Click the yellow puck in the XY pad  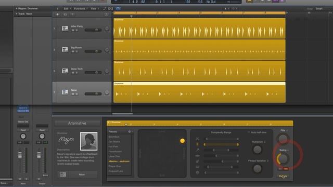[182, 141]
